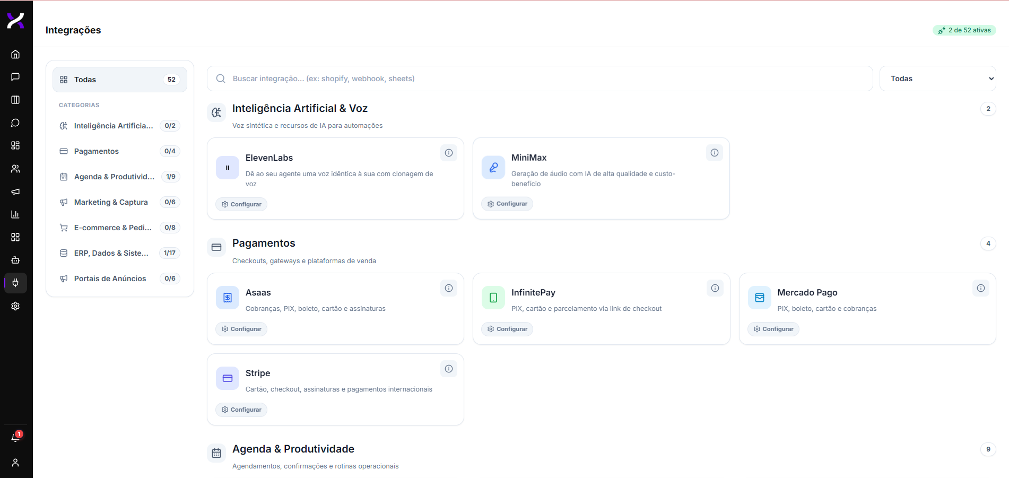1009x478 pixels.
Task: Show info for Asaas integration
Action: 449,288
